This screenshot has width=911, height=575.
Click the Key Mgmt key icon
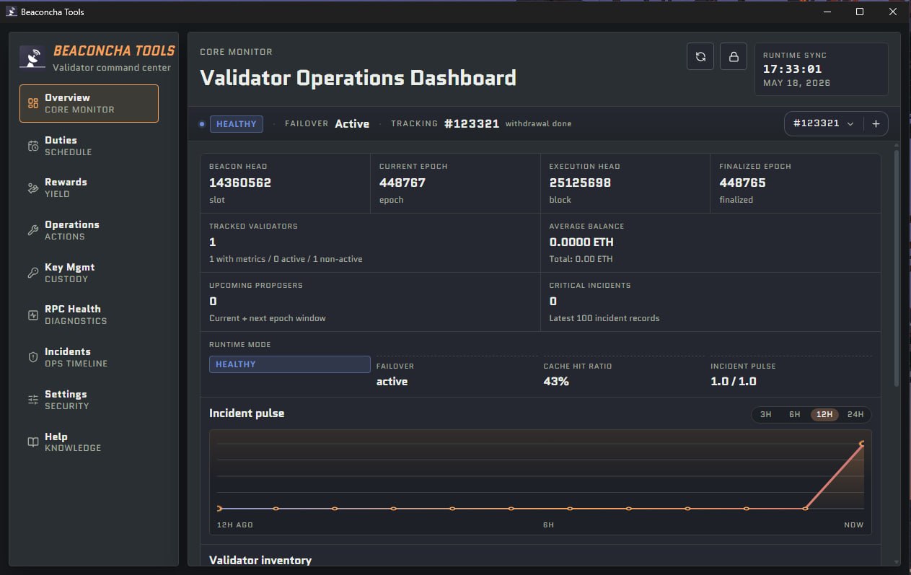(33, 273)
